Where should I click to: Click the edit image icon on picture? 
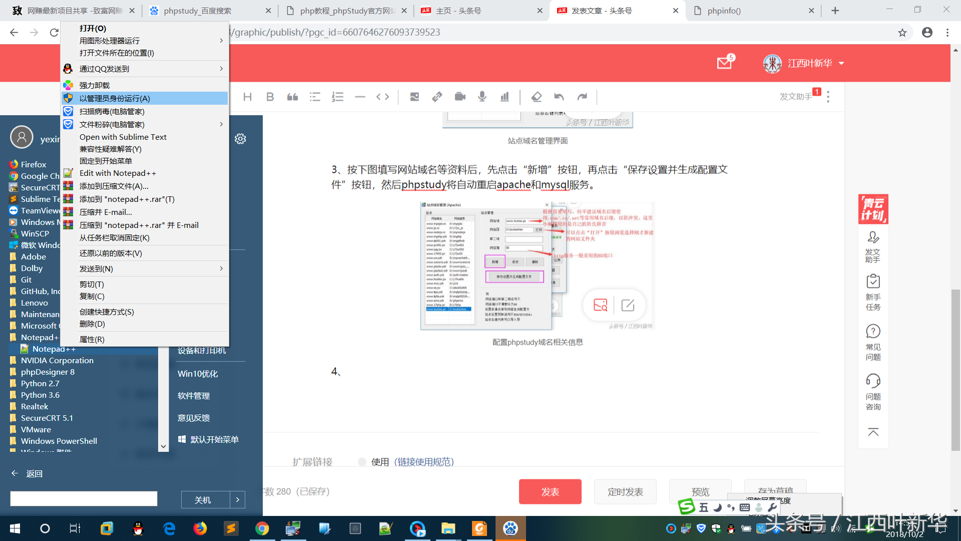tap(628, 305)
